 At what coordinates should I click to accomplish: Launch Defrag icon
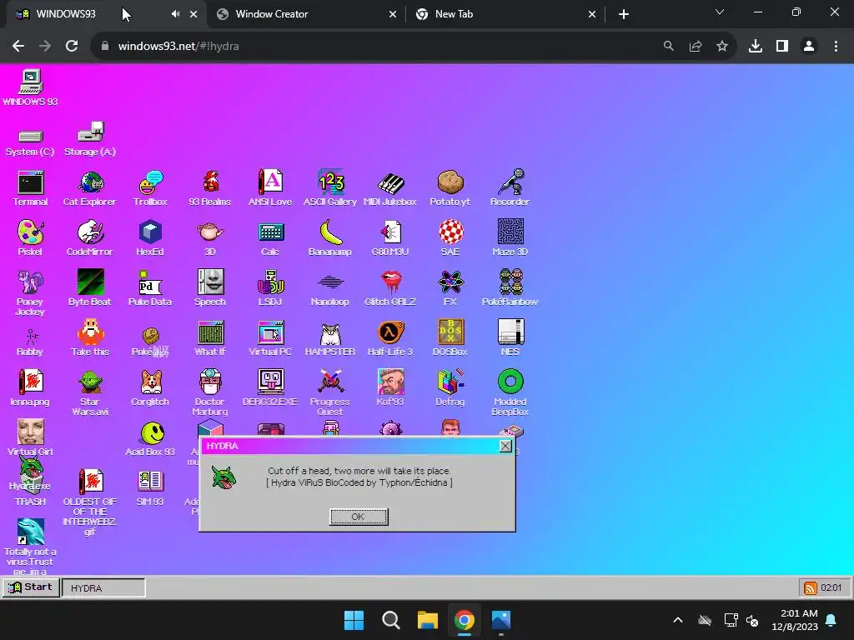pyautogui.click(x=450, y=388)
